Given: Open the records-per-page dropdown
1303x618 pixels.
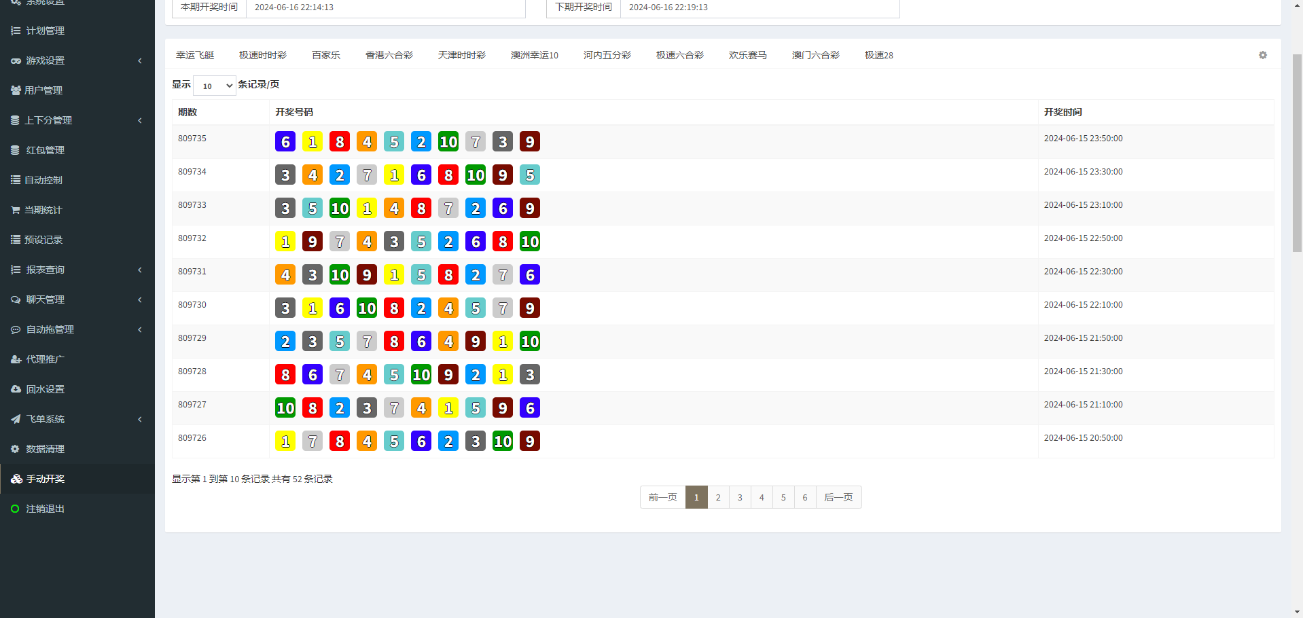Looking at the screenshot, I should click(214, 86).
